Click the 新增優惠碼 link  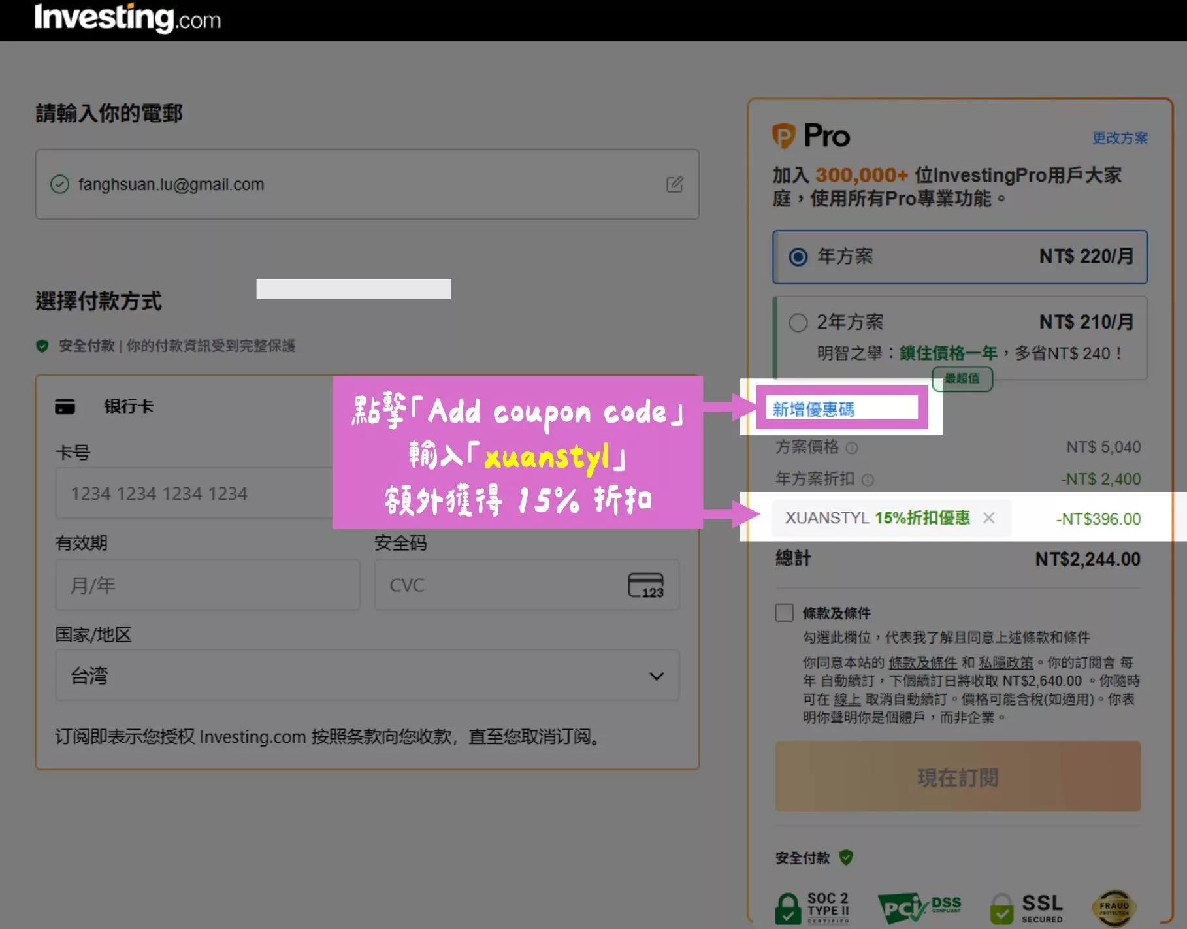click(x=813, y=410)
